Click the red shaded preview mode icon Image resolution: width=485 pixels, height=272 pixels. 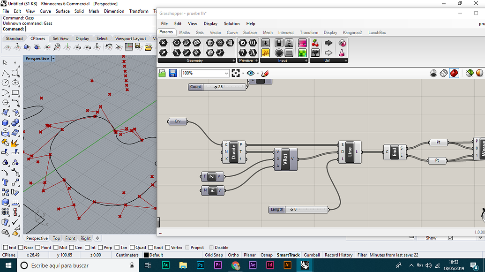pos(454,73)
